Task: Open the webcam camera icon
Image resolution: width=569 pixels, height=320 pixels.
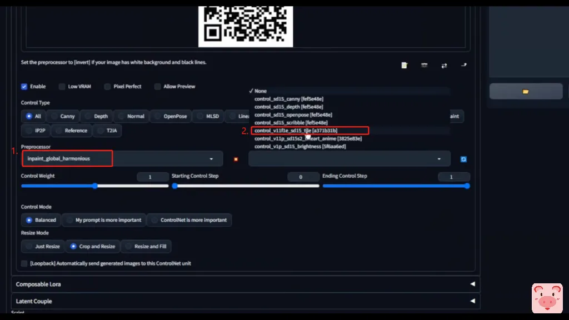Action: click(x=424, y=66)
